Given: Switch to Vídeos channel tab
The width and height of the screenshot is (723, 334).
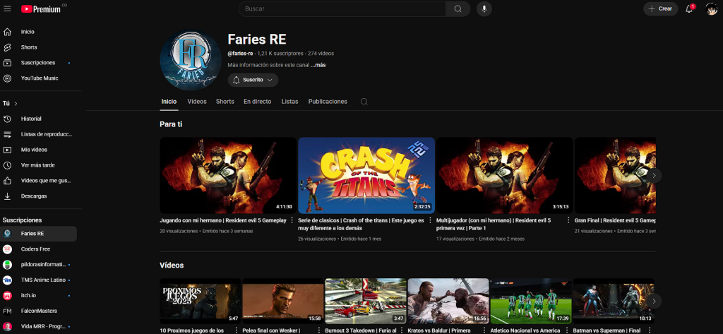Looking at the screenshot, I should click(197, 102).
